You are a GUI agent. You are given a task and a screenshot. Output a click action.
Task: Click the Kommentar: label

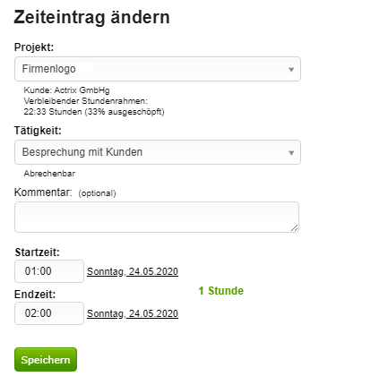point(43,192)
